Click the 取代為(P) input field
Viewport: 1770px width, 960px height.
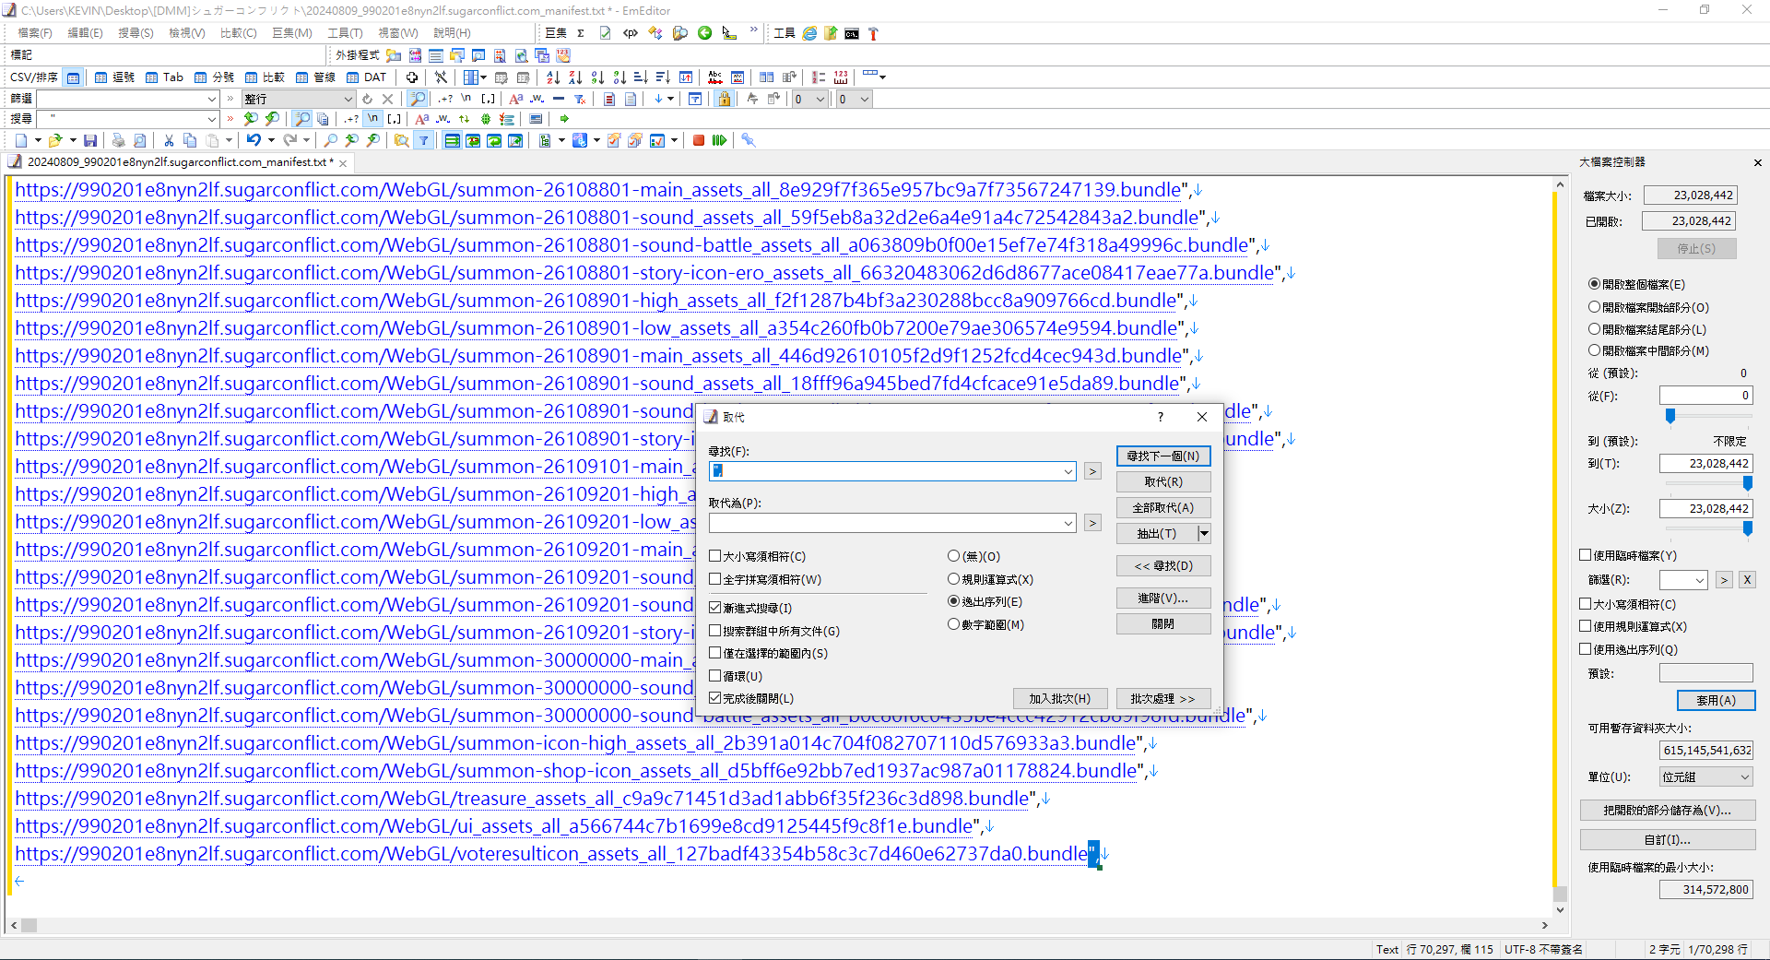click(885, 523)
